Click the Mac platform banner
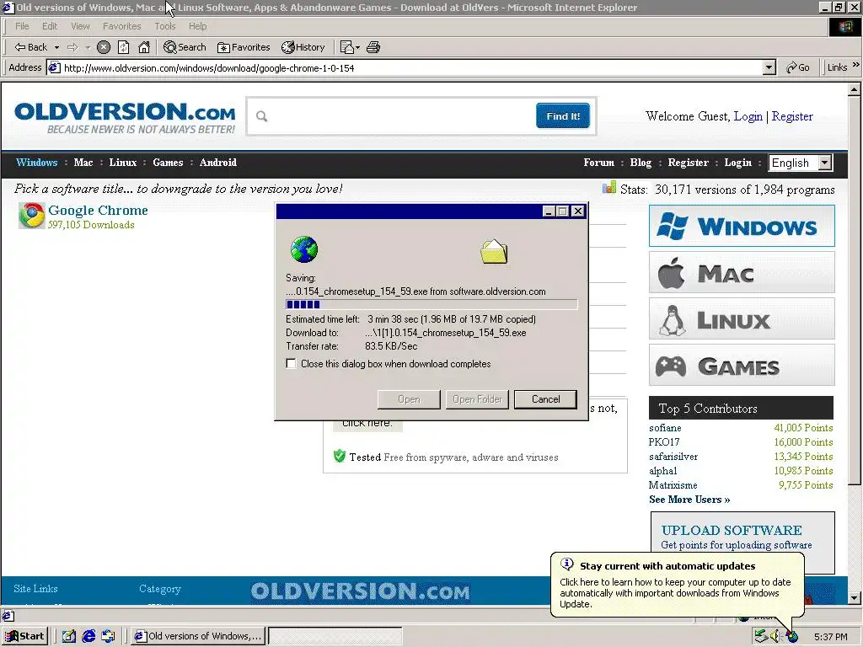Image resolution: width=863 pixels, height=647 pixels. [x=742, y=272]
